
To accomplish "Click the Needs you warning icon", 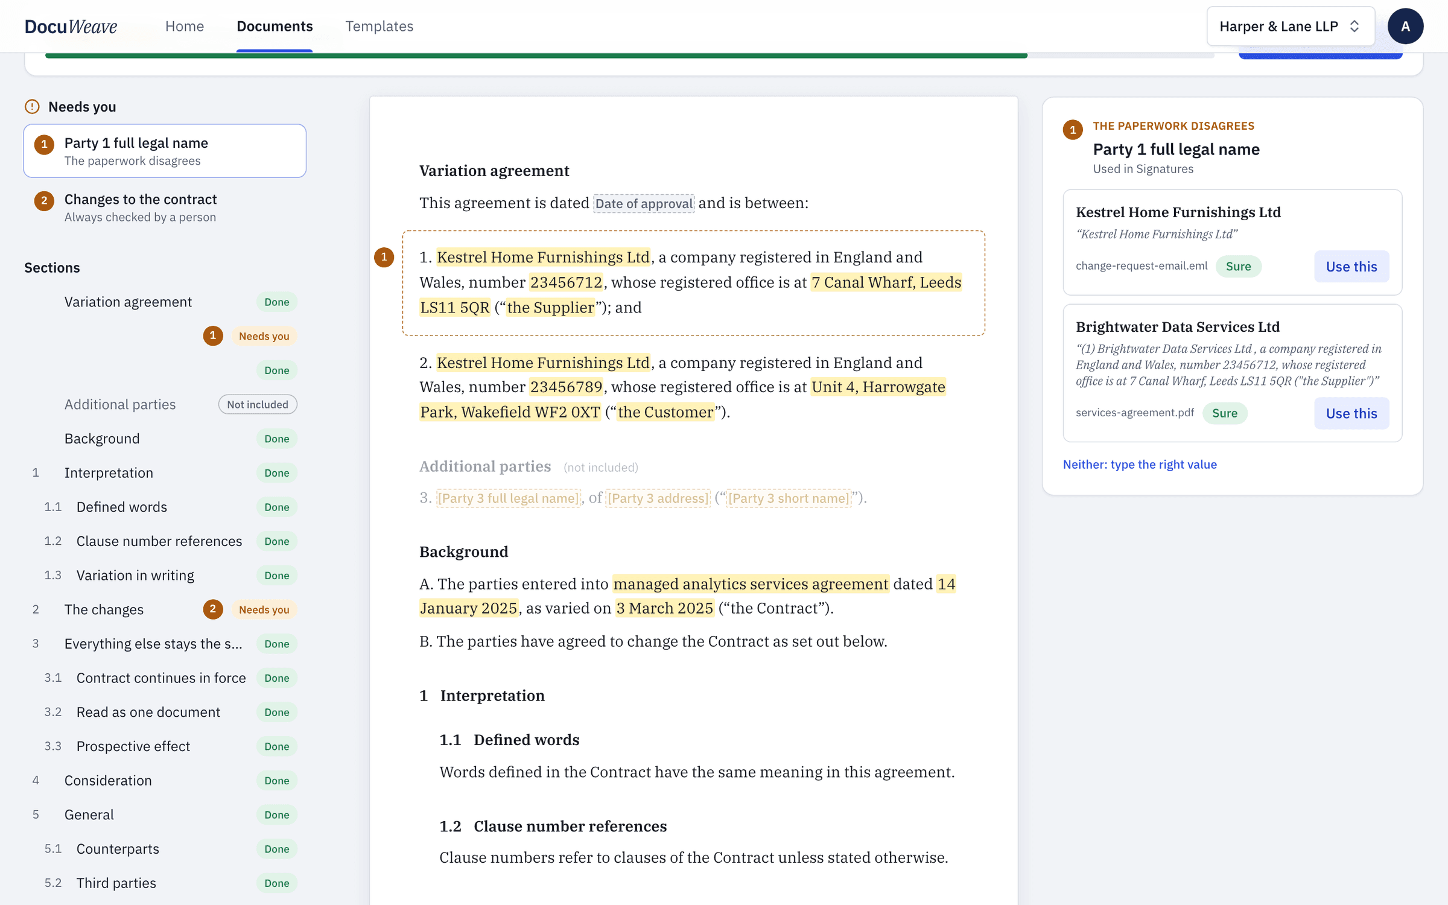I will pyautogui.click(x=32, y=107).
